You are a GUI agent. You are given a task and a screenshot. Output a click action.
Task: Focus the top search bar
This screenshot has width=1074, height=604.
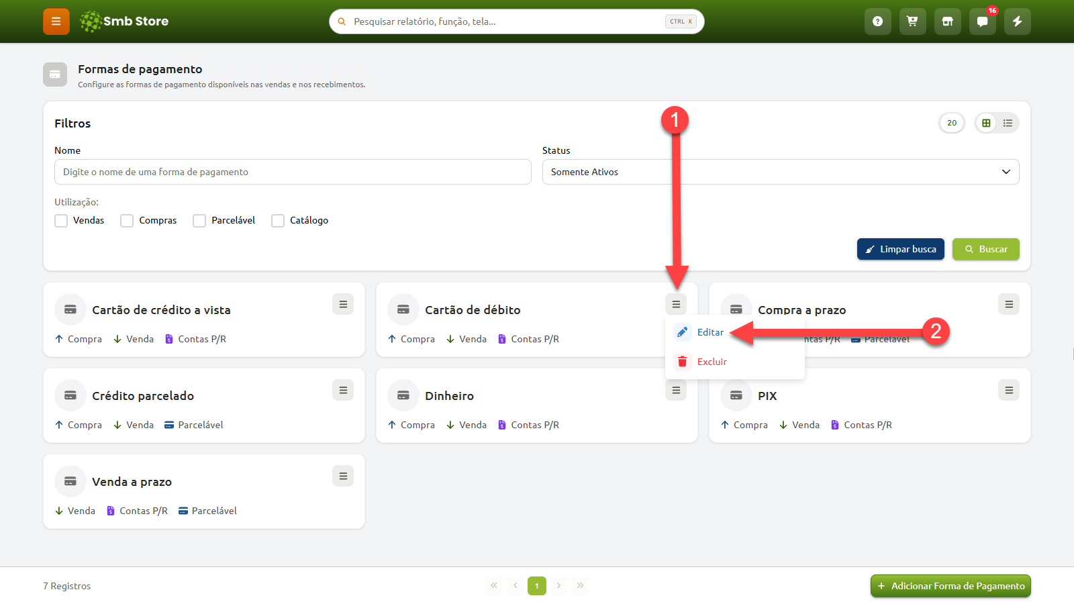(x=517, y=21)
